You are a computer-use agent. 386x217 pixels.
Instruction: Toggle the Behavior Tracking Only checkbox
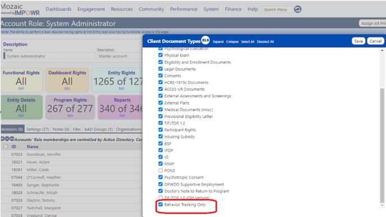point(160,204)
